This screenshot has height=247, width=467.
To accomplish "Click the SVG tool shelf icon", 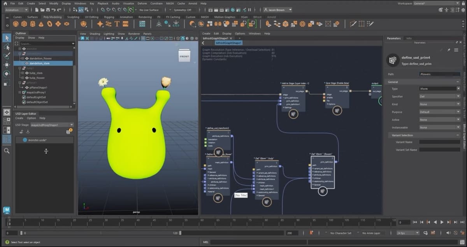I will (x=125, y=24).
